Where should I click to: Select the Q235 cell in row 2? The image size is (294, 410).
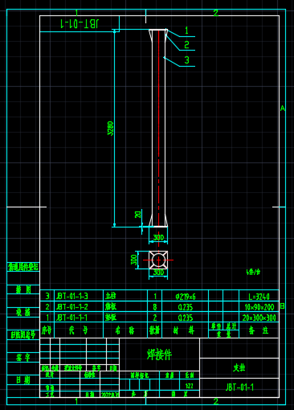tap(186, 307)
